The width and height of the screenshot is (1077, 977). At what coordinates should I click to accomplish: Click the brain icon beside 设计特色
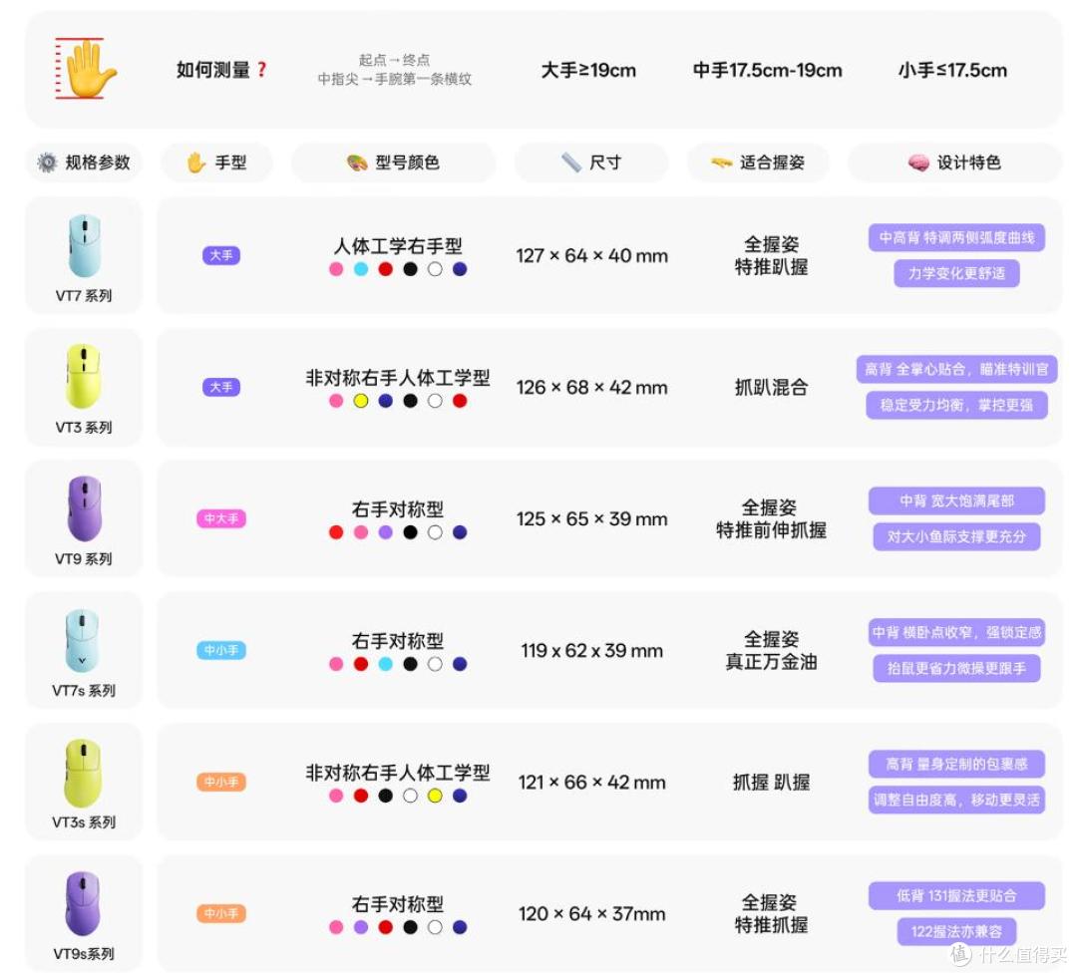point(918,163)
